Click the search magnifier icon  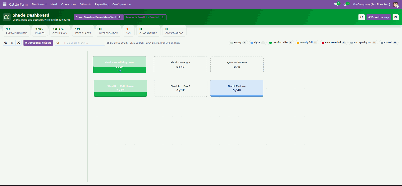pos(58,43)
